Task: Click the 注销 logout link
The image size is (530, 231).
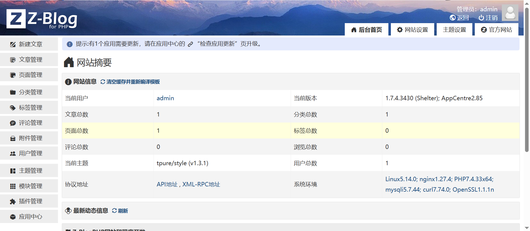Action: pos(492,18)
